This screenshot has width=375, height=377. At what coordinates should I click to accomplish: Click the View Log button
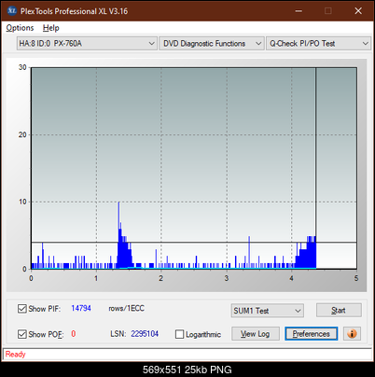(256, 334)
